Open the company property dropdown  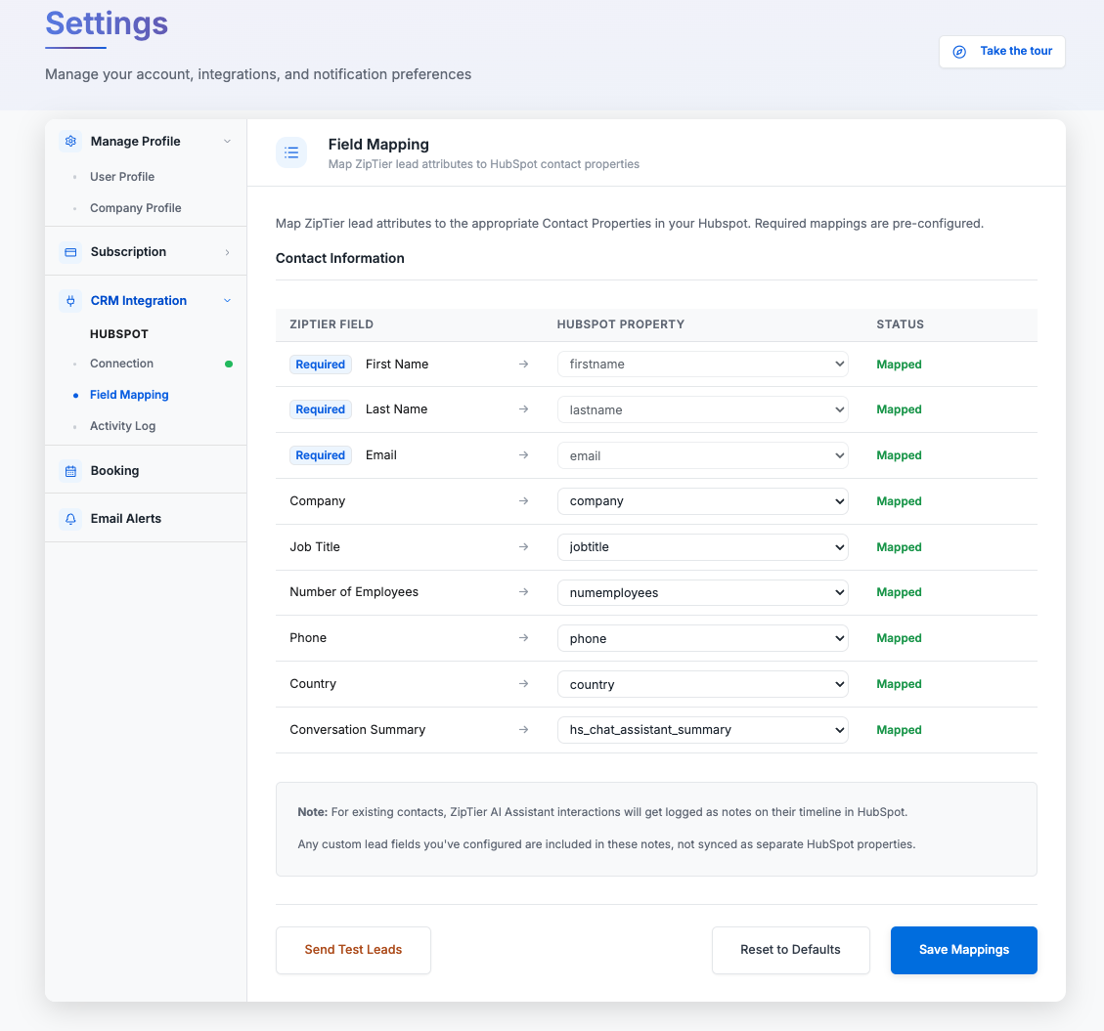point(703,501)
